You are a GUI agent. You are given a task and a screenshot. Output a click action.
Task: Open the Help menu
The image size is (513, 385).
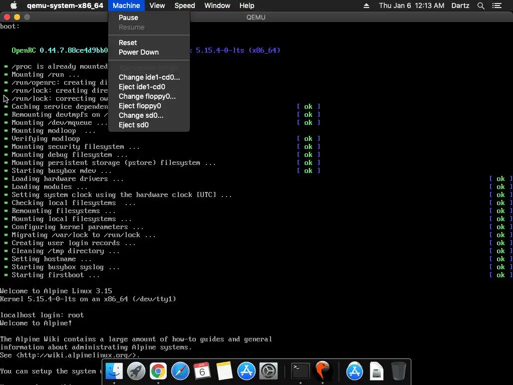point(246,6)
